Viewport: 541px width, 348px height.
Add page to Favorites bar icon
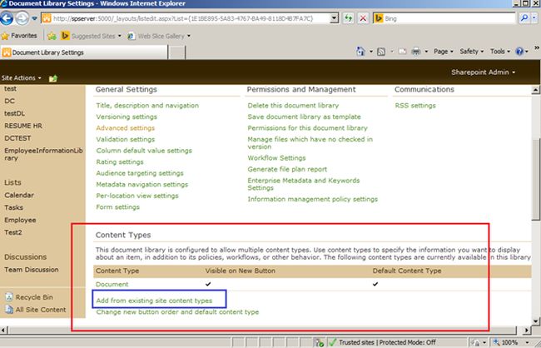click(x=52, y=36)
